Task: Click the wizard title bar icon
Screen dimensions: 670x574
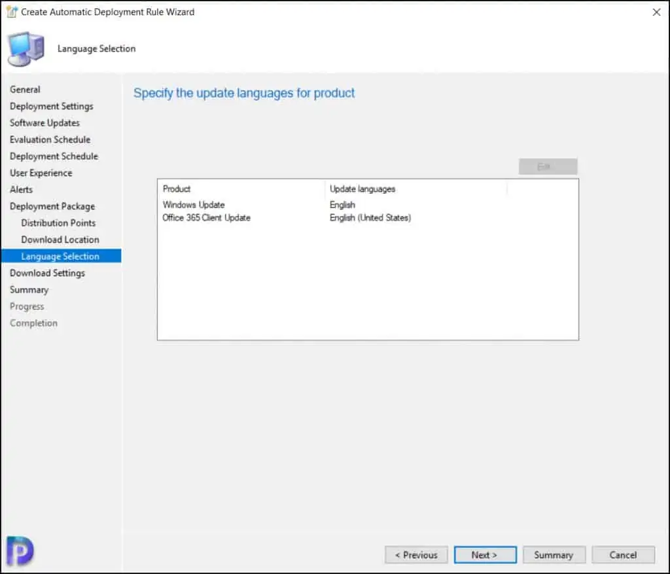Action: (x=11, y=12)
